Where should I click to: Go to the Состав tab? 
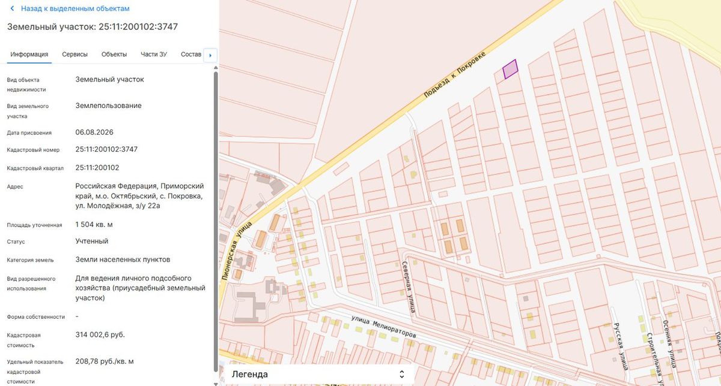pos(191,55)
